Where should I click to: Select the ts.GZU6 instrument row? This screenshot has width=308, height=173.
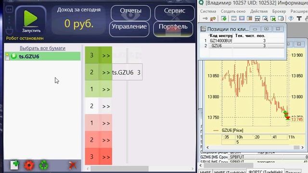pyautogui.click(x=42, y=56)
